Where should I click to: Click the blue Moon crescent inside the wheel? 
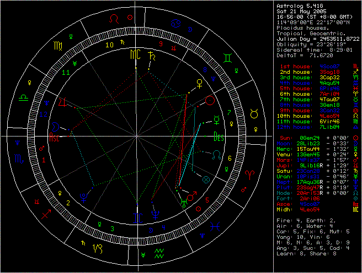(55, 125)
